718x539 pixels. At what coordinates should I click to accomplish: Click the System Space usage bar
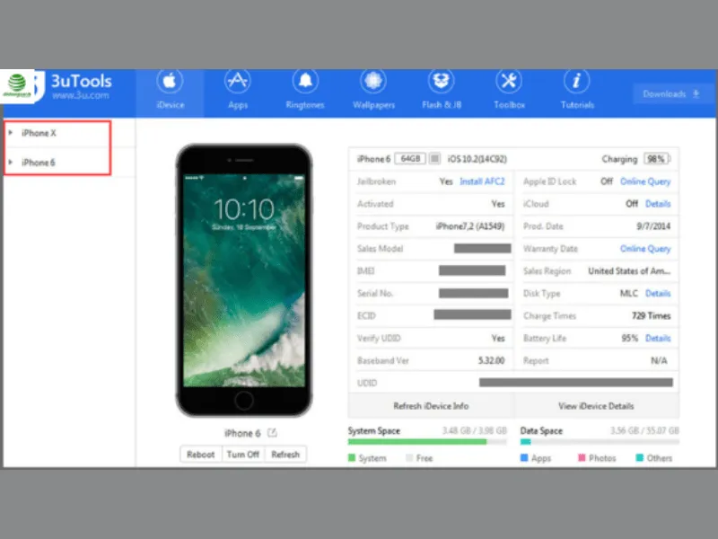coord(427,442)
